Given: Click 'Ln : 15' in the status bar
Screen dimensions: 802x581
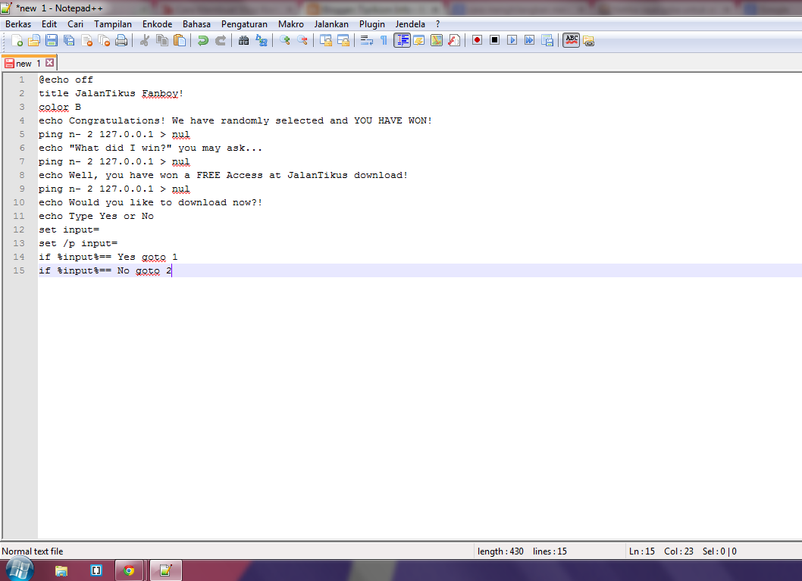Looking at the screenshot, I should pos(642,551).
